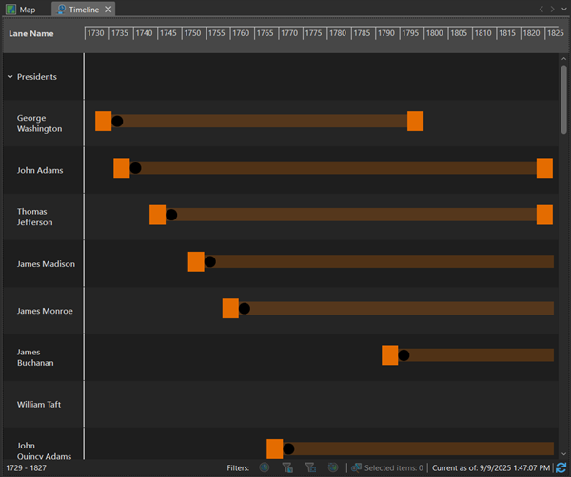
Task: Click John Quincy Adams's black circle marker
Action: coord(288,449)
